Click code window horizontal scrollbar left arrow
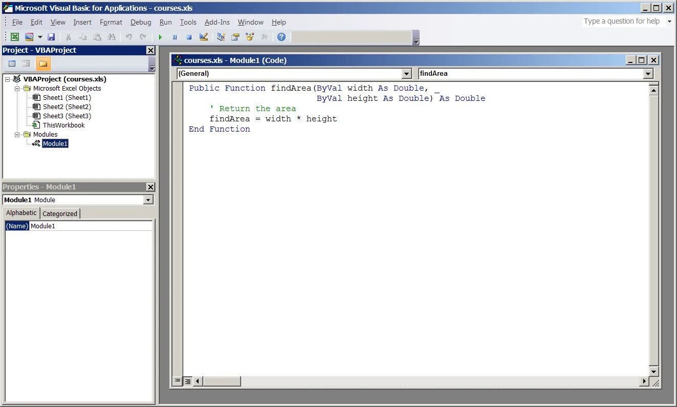 (198, 381)
